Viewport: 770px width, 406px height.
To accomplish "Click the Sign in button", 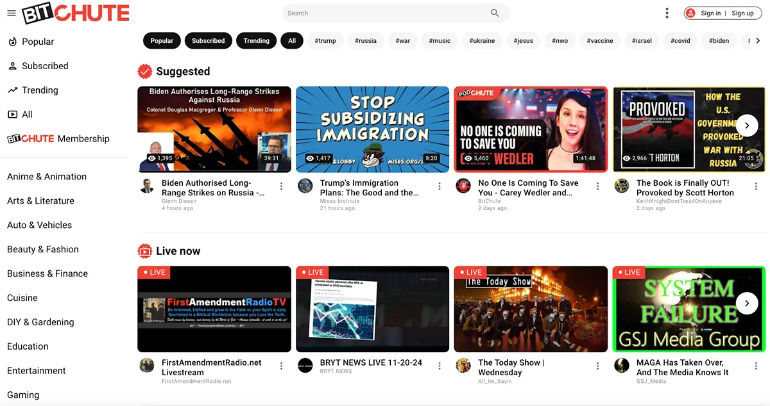I will [710, 13].
